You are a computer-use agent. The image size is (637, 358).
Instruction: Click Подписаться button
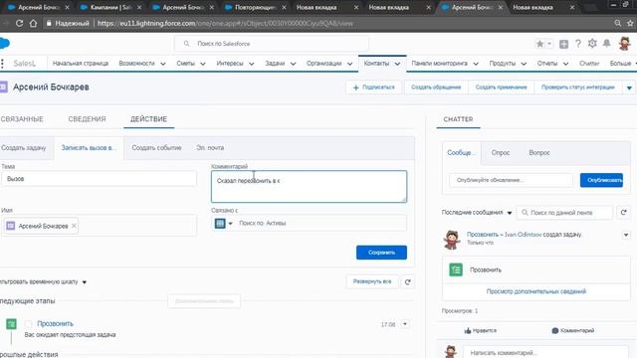click(x=374, y=88)
